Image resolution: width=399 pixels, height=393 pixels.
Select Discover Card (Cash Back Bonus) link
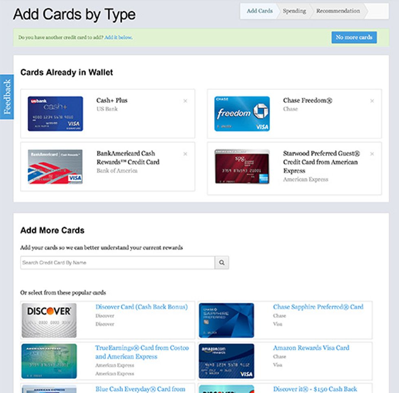tap(142, 307)
